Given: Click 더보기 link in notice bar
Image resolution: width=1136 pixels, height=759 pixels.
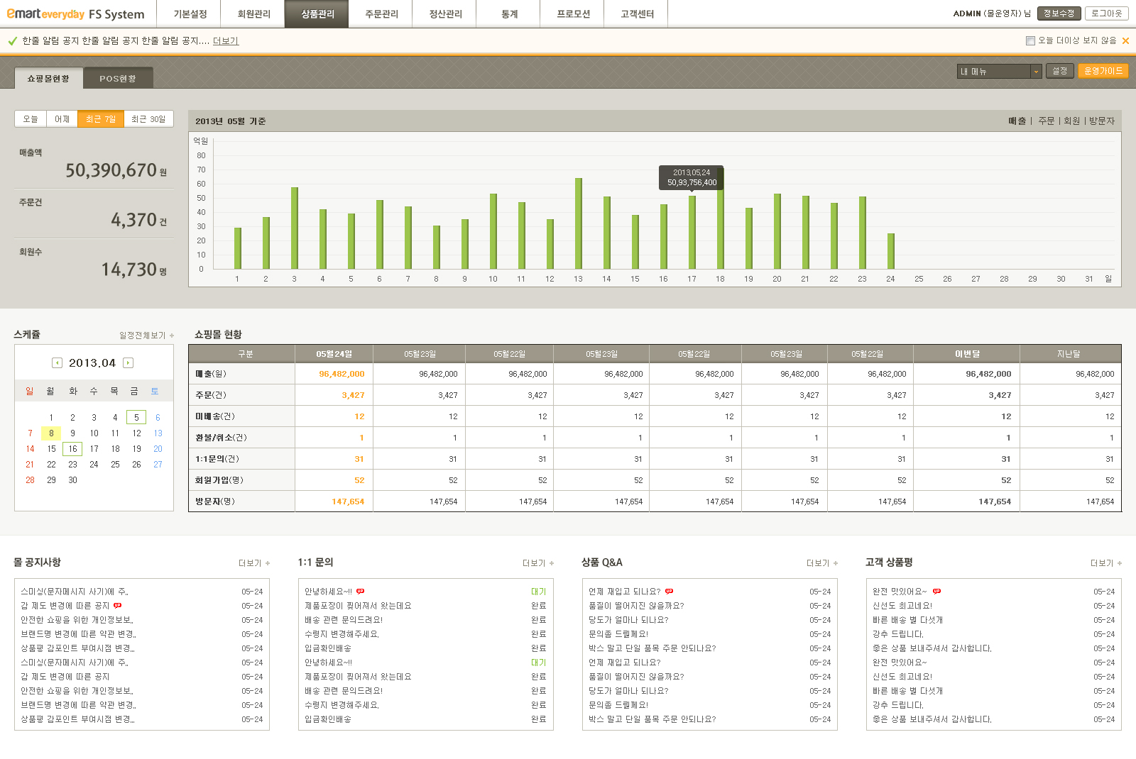Looking at the screenshot, I should pyautogui.click(x=226, y=41).
